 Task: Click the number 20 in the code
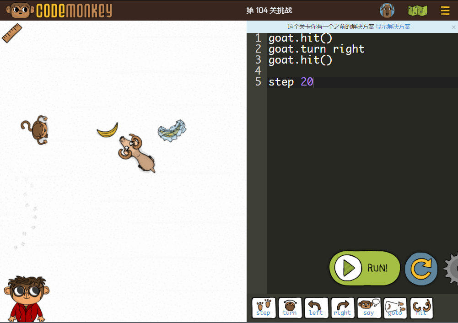click(307, 82)
